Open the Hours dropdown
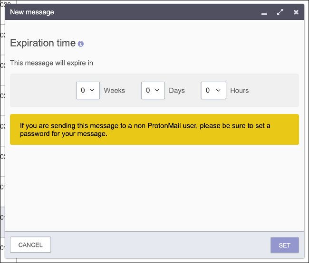 [213, 90]
